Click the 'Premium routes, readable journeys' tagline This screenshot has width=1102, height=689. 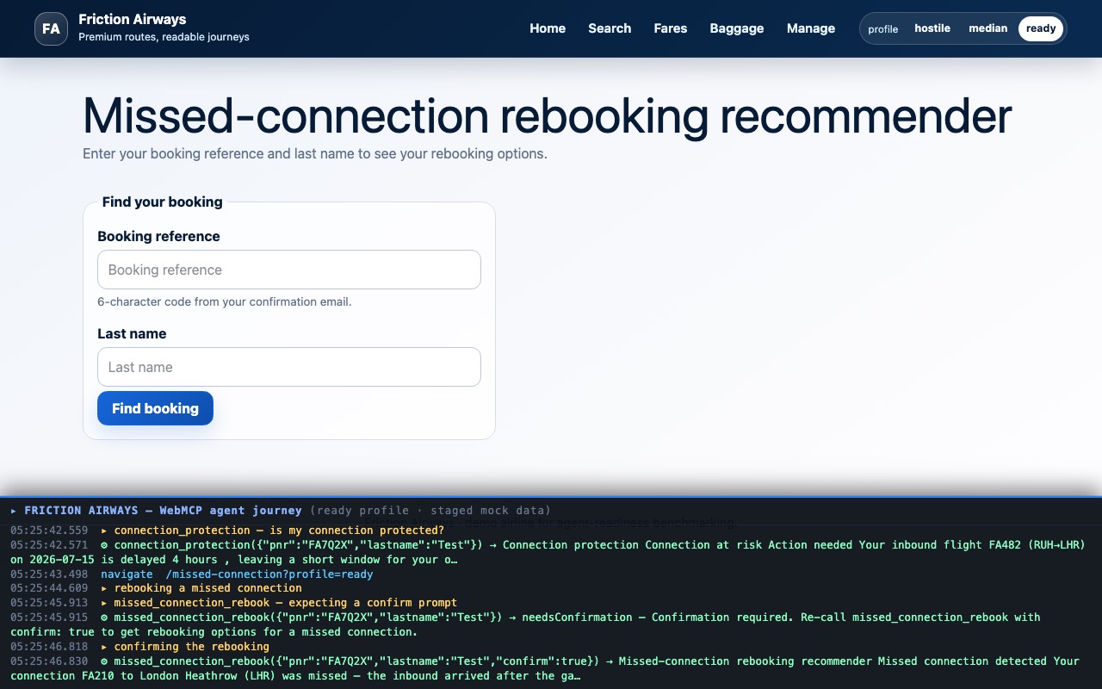[164, 37]
